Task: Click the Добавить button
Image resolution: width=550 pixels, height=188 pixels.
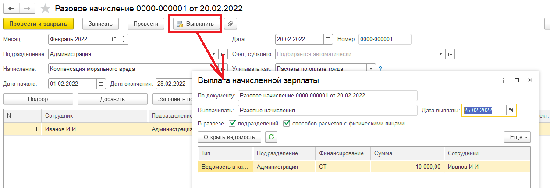Action: (x=112, y=99)
